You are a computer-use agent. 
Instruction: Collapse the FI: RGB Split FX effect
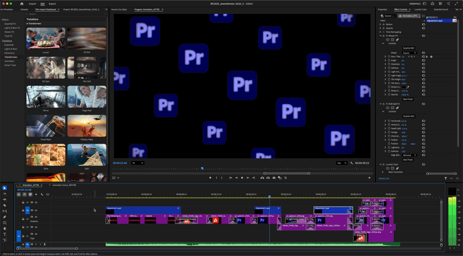click(380, 104)
